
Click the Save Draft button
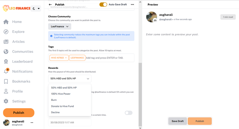coord(178,121)
